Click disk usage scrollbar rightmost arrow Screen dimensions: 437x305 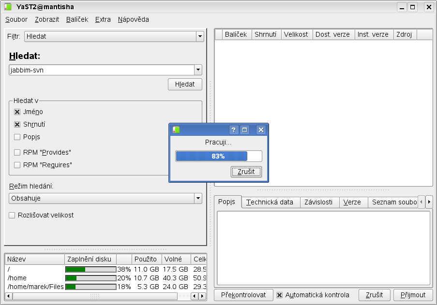click(x=203, y=296)
